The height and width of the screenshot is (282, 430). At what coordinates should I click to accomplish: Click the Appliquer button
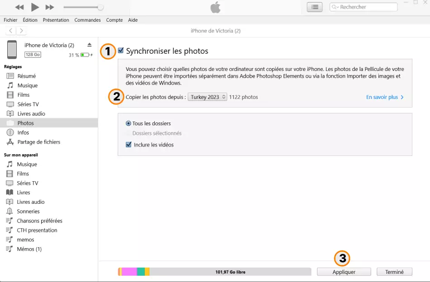[x=344, y=272]
